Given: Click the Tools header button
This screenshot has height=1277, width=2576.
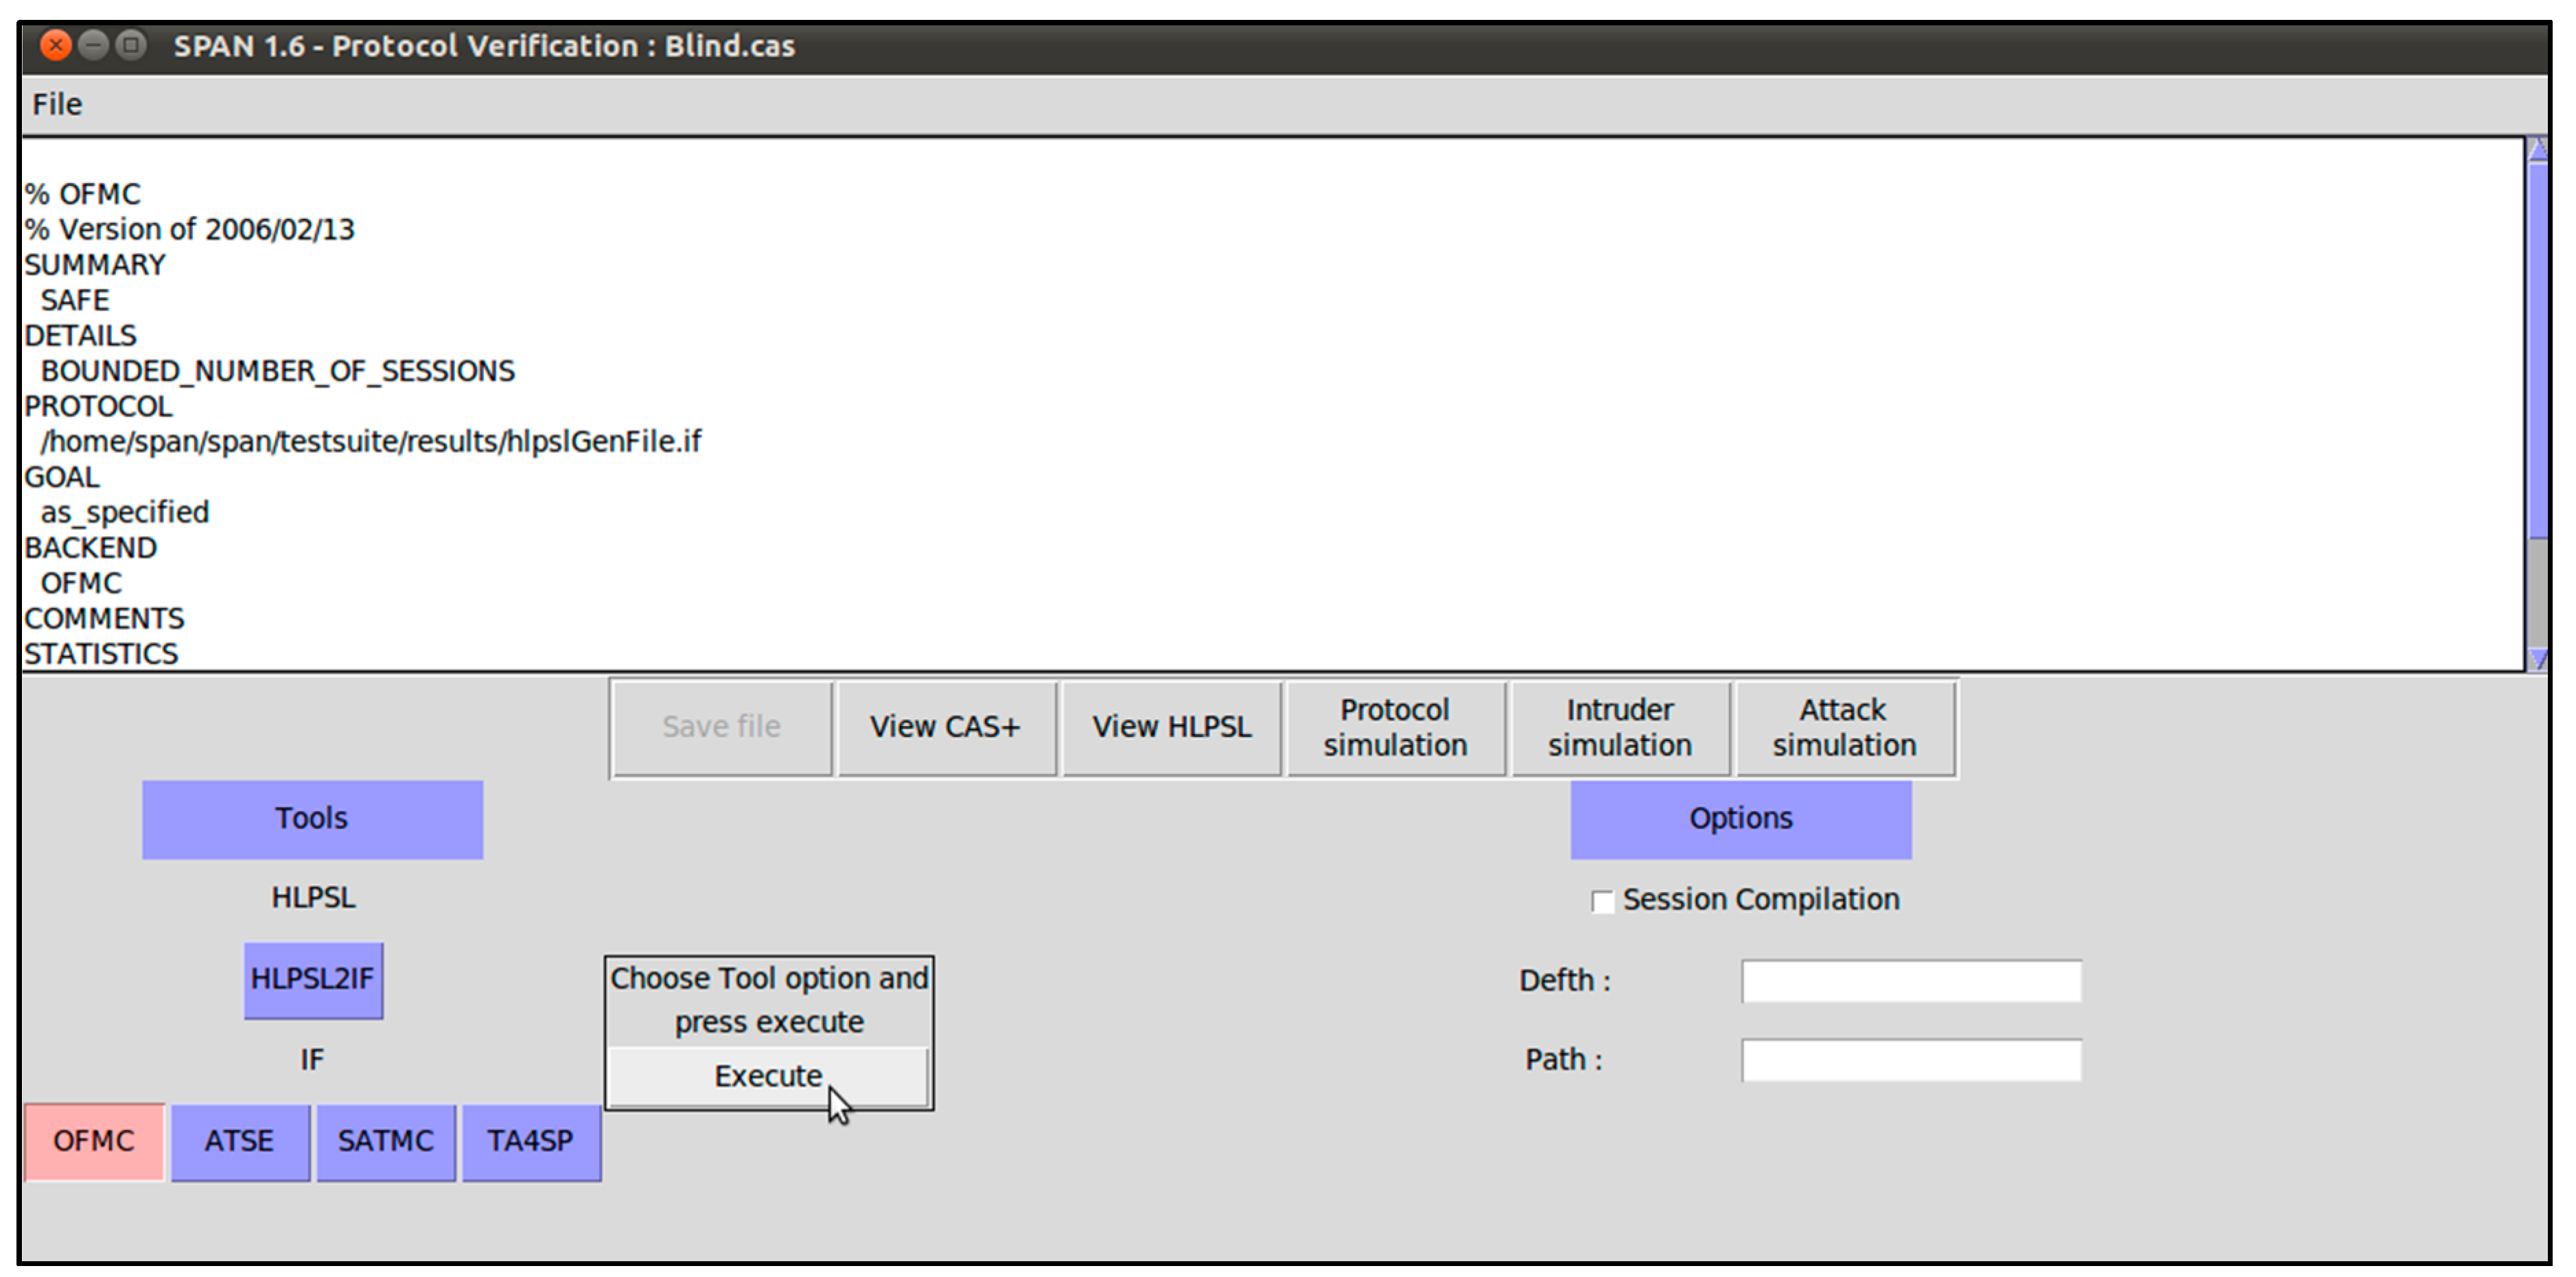Looking at the screenshot, I should coord(312,819).
